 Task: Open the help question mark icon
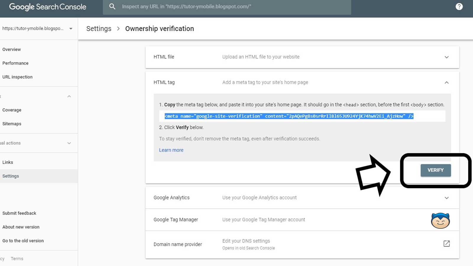(459, 7)
